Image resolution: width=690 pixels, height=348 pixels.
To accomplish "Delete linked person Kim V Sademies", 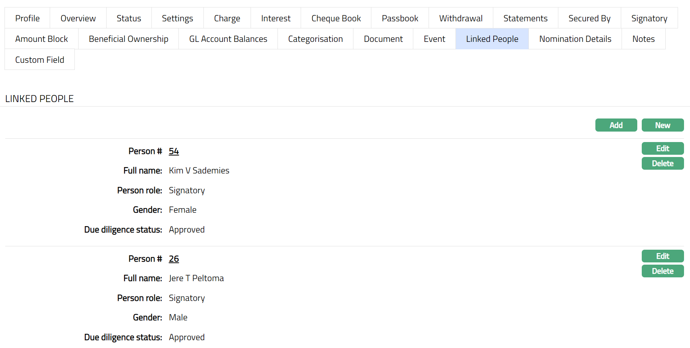I will coord(662,163).
